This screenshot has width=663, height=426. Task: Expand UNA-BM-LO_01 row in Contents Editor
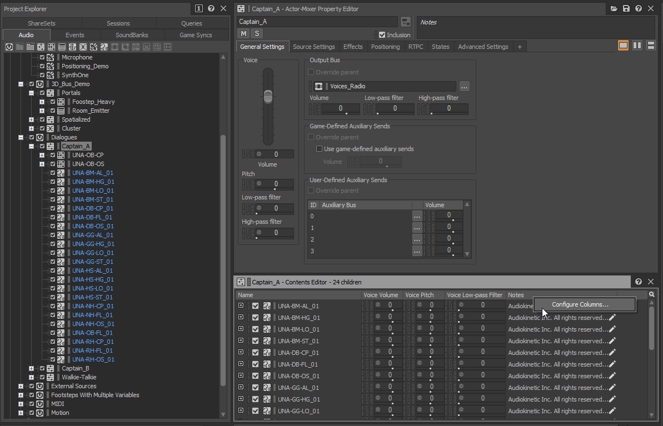[241, 329]
